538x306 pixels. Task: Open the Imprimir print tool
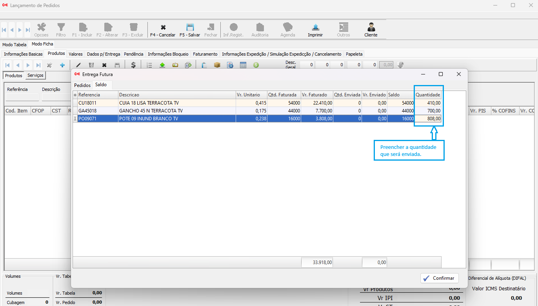(x=315, y=28)
